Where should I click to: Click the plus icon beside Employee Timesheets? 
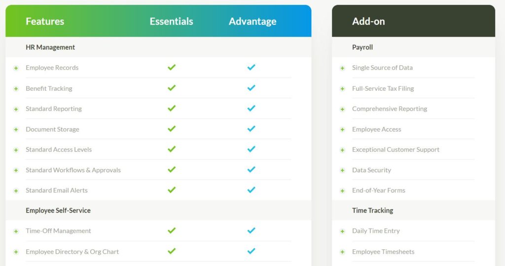click(x=342, y=252)
